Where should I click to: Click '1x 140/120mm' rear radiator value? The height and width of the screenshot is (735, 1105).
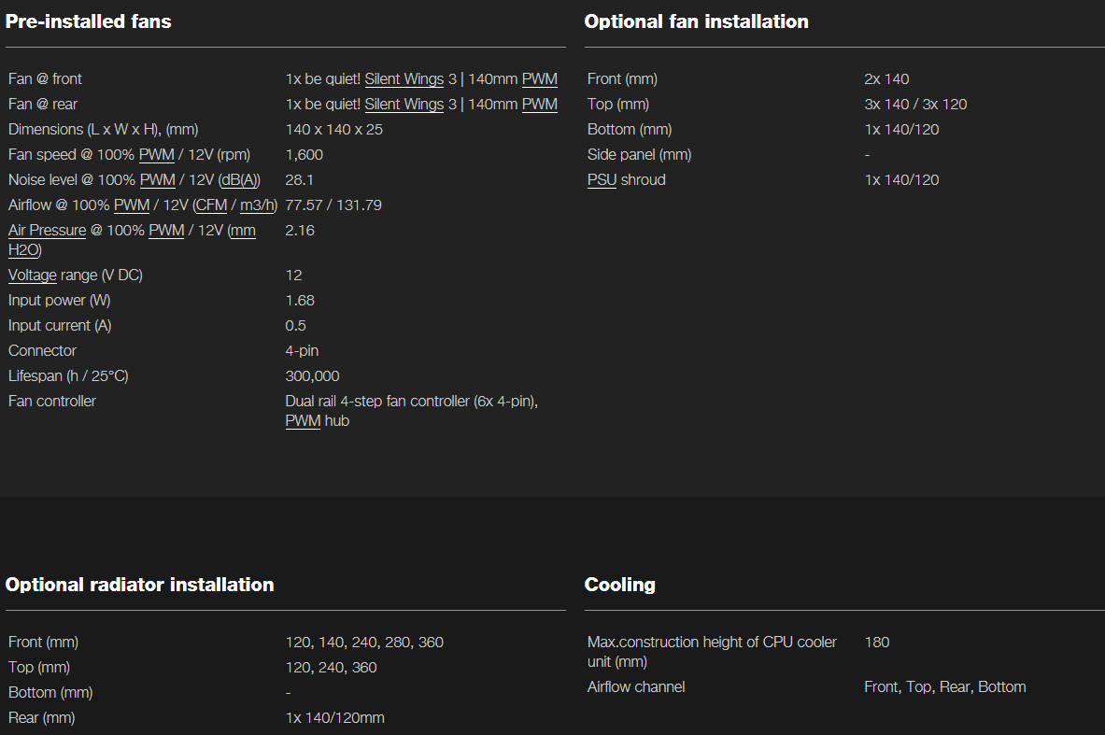(x=334, y=718)
